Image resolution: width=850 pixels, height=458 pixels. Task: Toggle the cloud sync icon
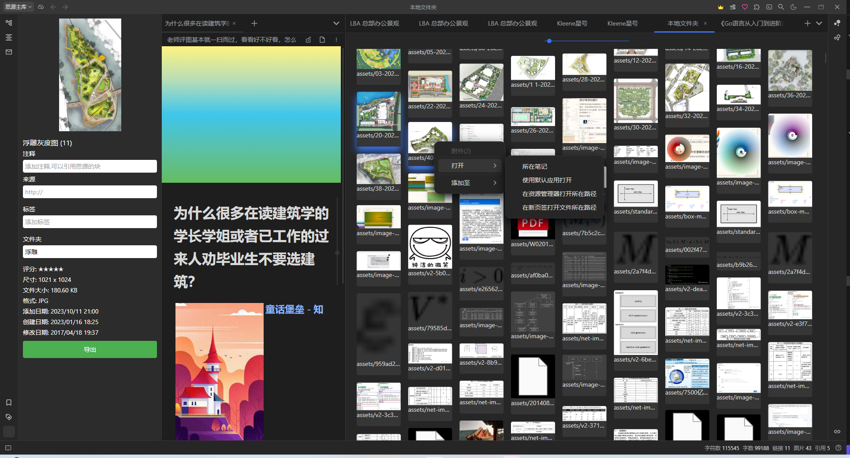click(x=41, y=7)
